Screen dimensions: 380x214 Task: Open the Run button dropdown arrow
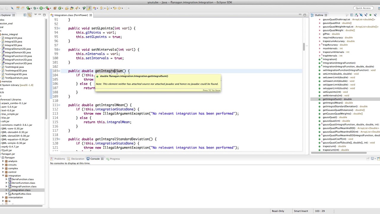[x=44, y=8]
